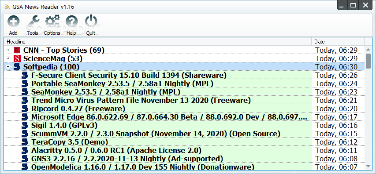Open F-Secure Client Security 15.10 headline

pos(129,76)
